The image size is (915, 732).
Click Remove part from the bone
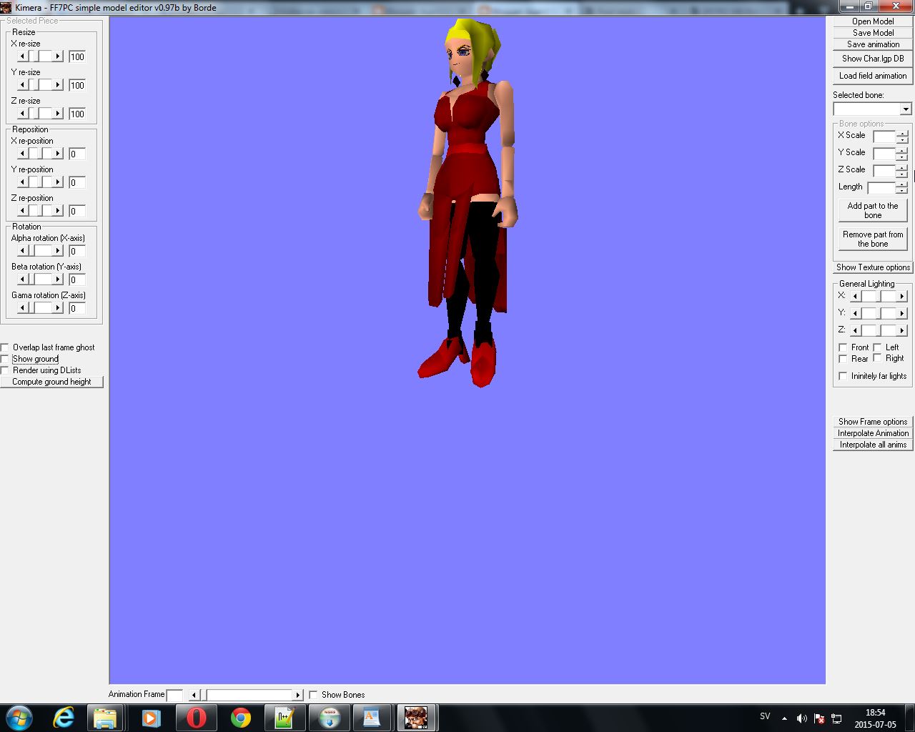coord(873,239)
